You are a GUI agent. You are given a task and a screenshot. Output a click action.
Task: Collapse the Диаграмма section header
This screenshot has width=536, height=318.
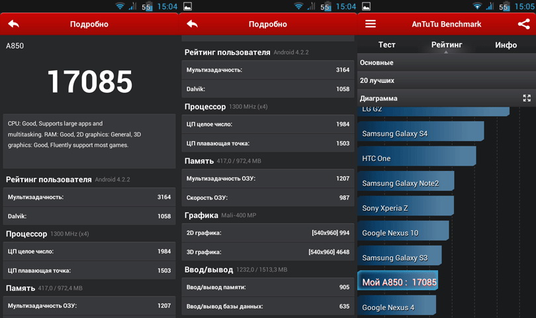tap(447, 98)
